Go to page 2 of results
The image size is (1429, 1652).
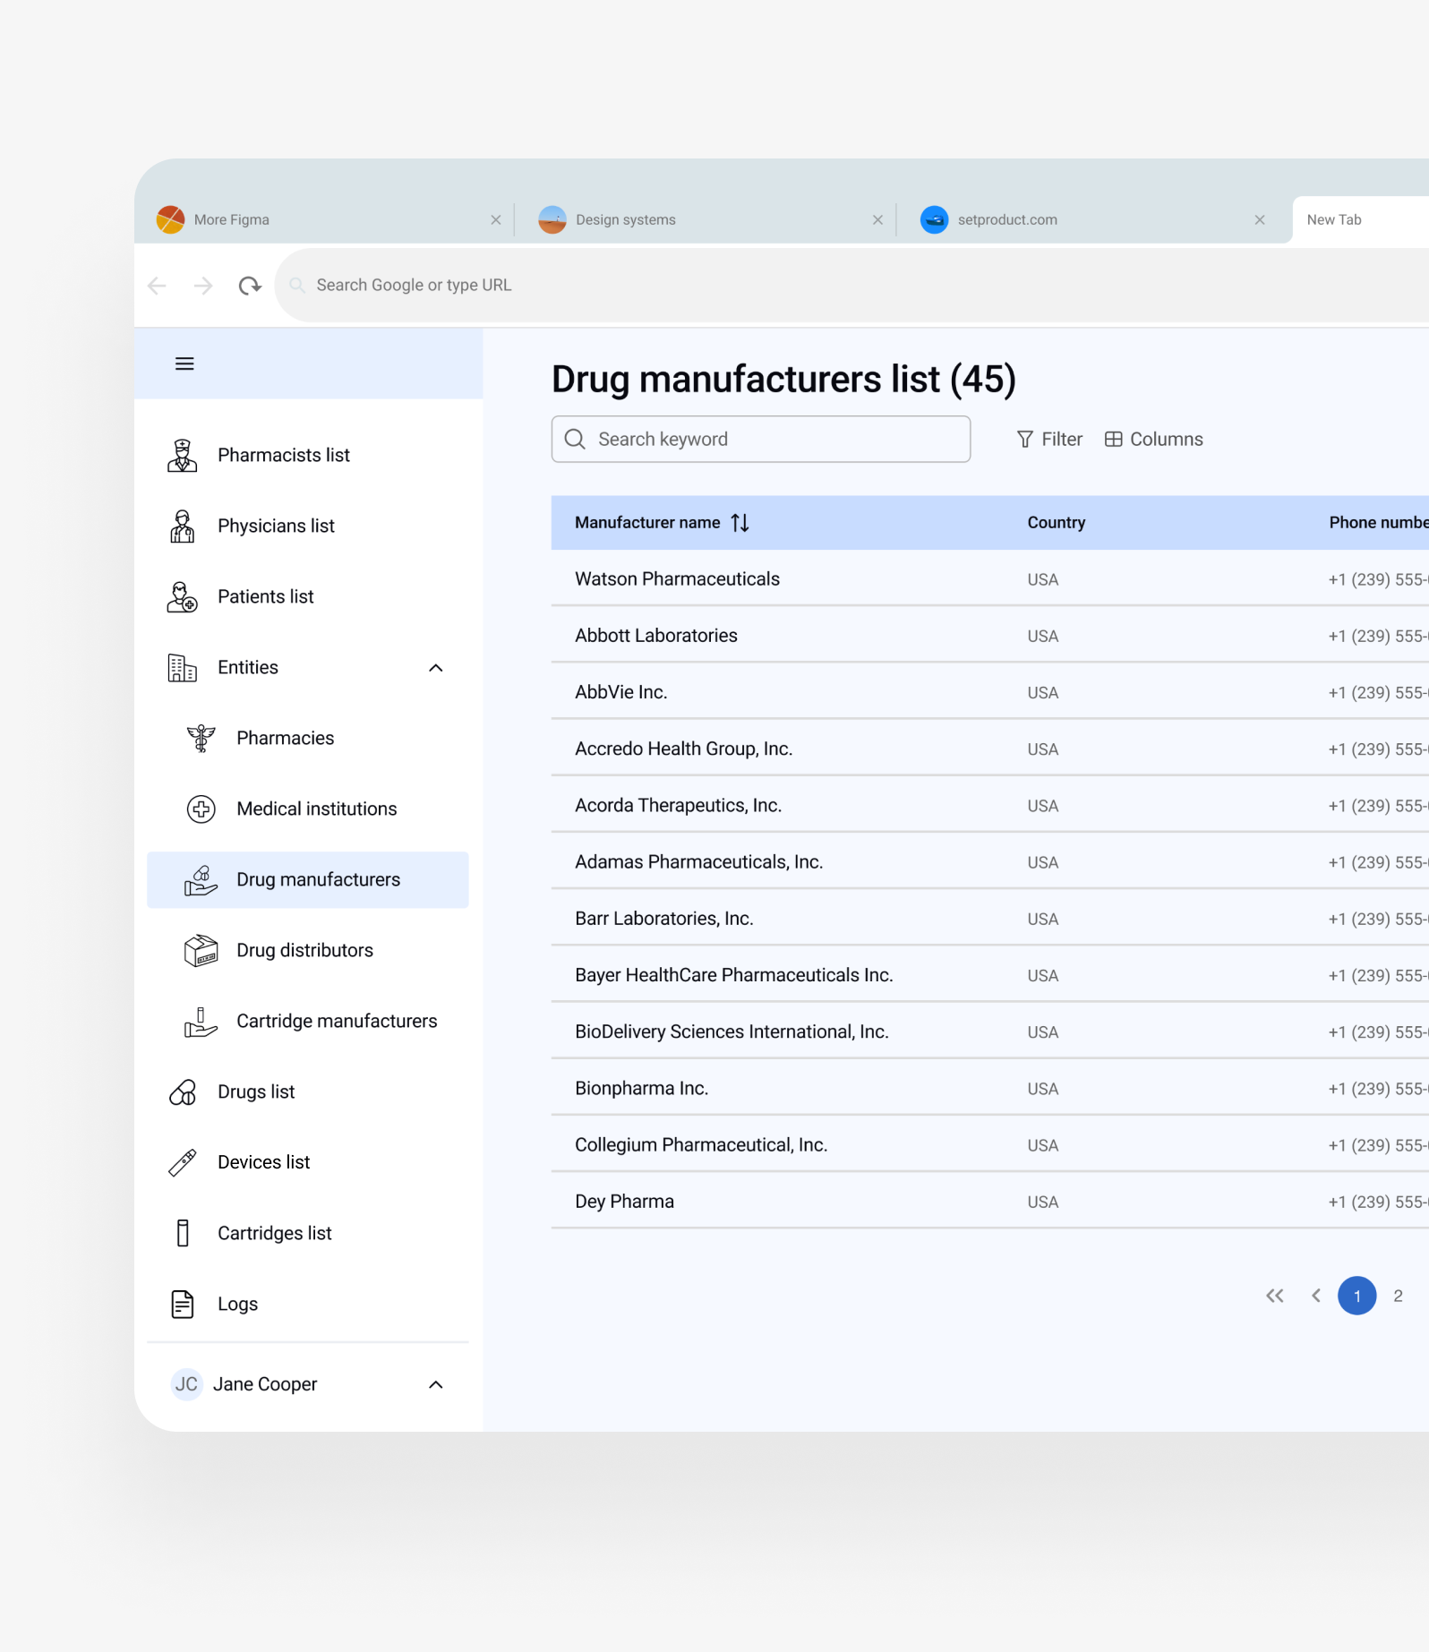point(1398,1296)
